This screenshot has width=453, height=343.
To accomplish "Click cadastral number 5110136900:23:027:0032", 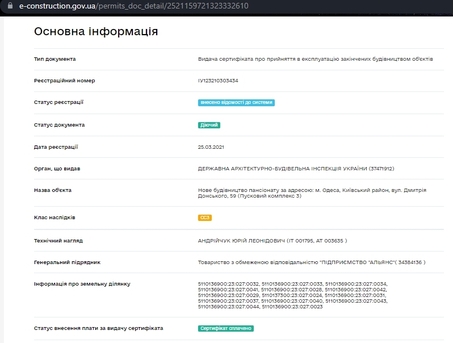I will click(x=228, y=284).
